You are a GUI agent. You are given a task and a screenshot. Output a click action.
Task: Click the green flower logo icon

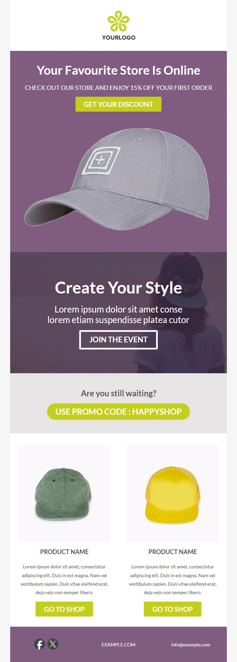pyautogui.click(x=118, y=21)
